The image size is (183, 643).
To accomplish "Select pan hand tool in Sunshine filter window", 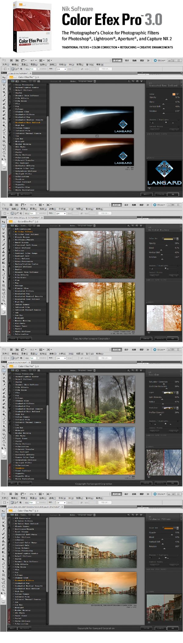I will [x=137, y=370].
